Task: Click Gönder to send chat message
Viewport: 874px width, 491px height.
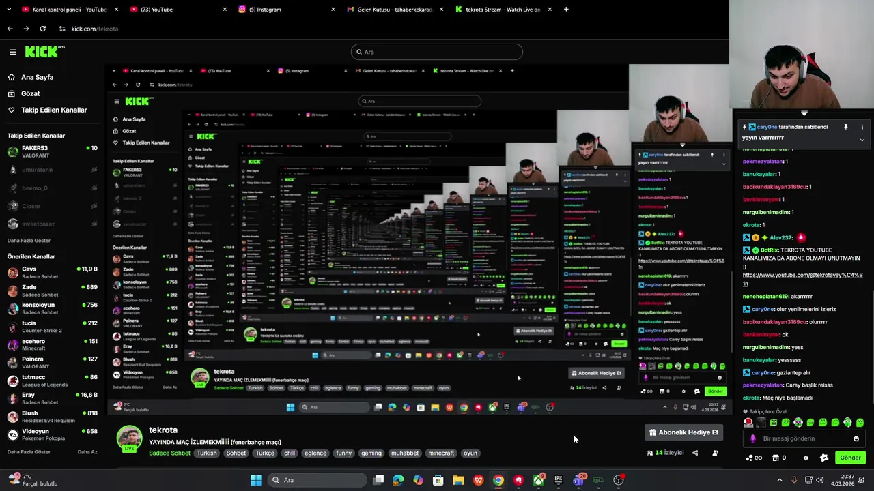Action: tap(850, 458)
